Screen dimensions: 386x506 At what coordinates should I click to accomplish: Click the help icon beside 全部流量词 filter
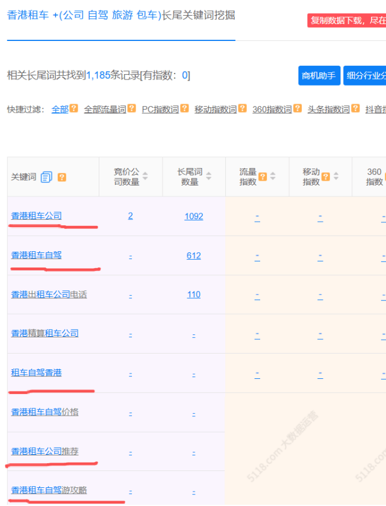point(131,108)
